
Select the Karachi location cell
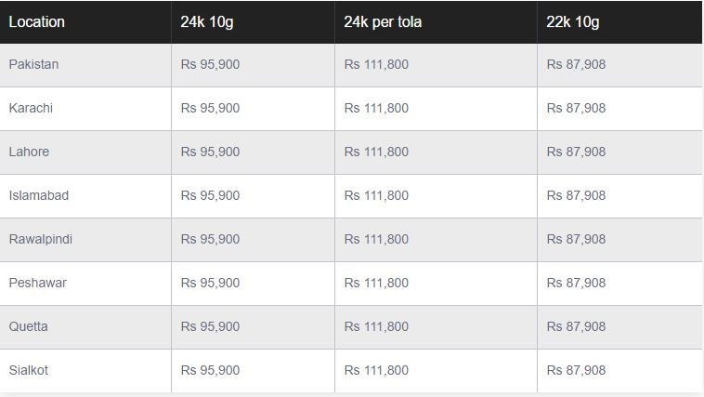pyautogui.click(x=31, y=108)
